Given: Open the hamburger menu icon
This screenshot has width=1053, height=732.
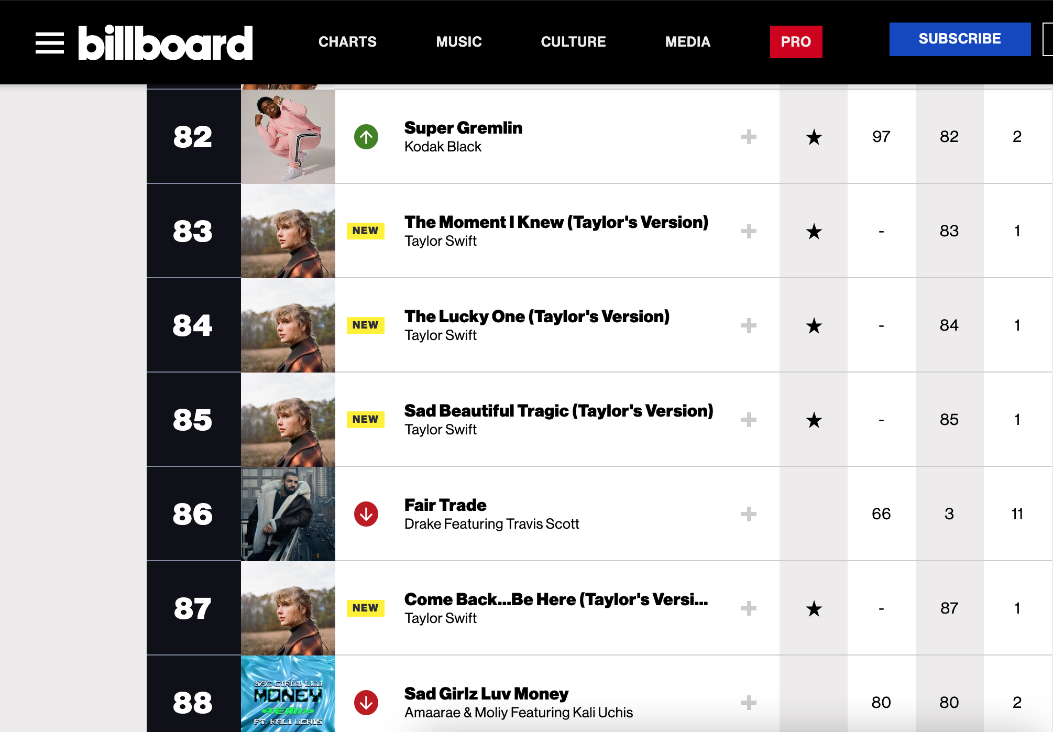Looking at the screenshot, I should pyautogui.click(x=50, y=42).
